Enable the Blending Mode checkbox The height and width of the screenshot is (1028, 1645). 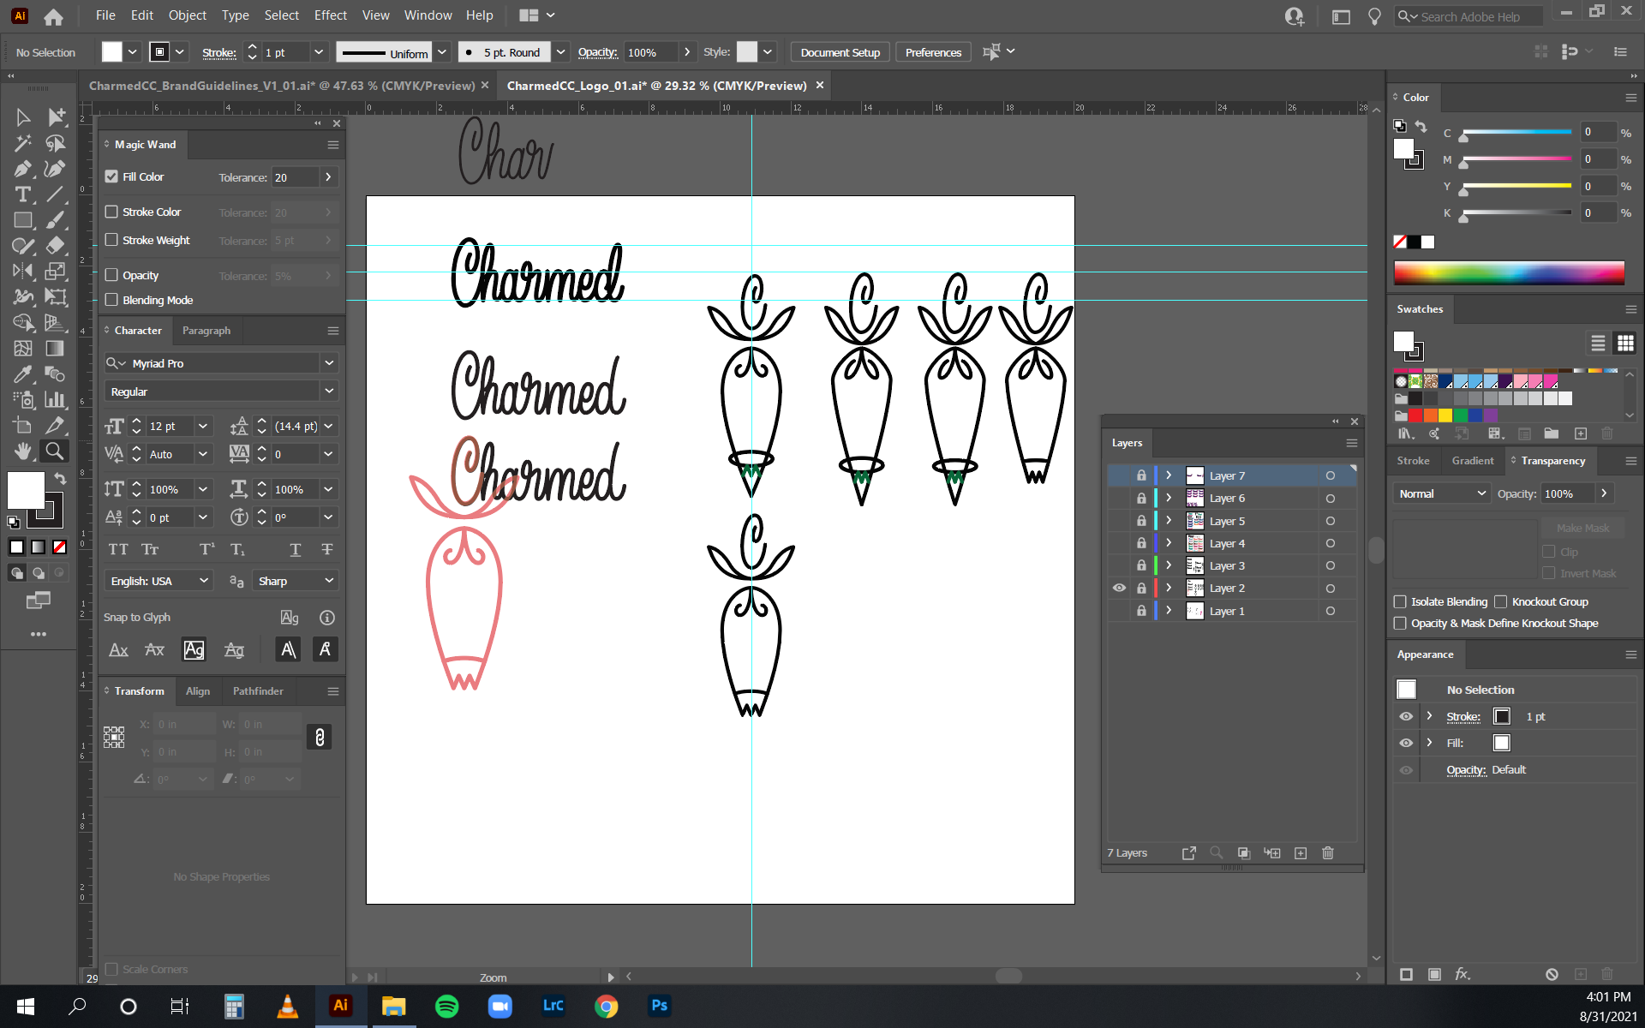click(111, 300)
